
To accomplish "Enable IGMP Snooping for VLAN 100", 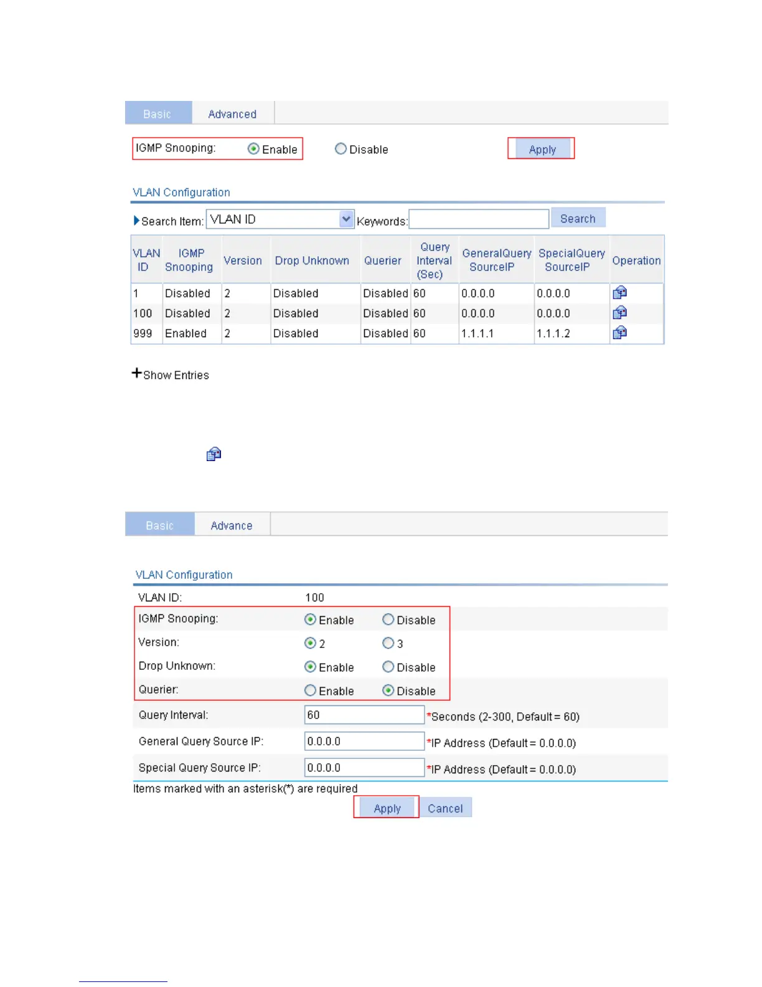I will click(x=310, y=619).
